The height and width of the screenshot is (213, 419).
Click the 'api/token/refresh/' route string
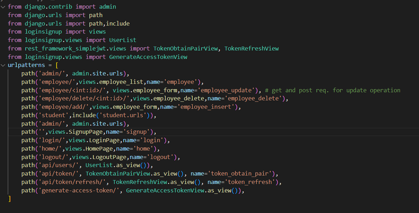[72, 182]
